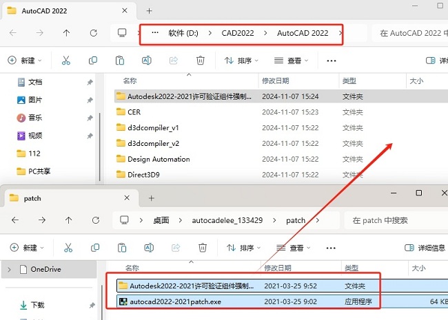Go up one level in patch window
448x320 pixels.
click(68, 220)
